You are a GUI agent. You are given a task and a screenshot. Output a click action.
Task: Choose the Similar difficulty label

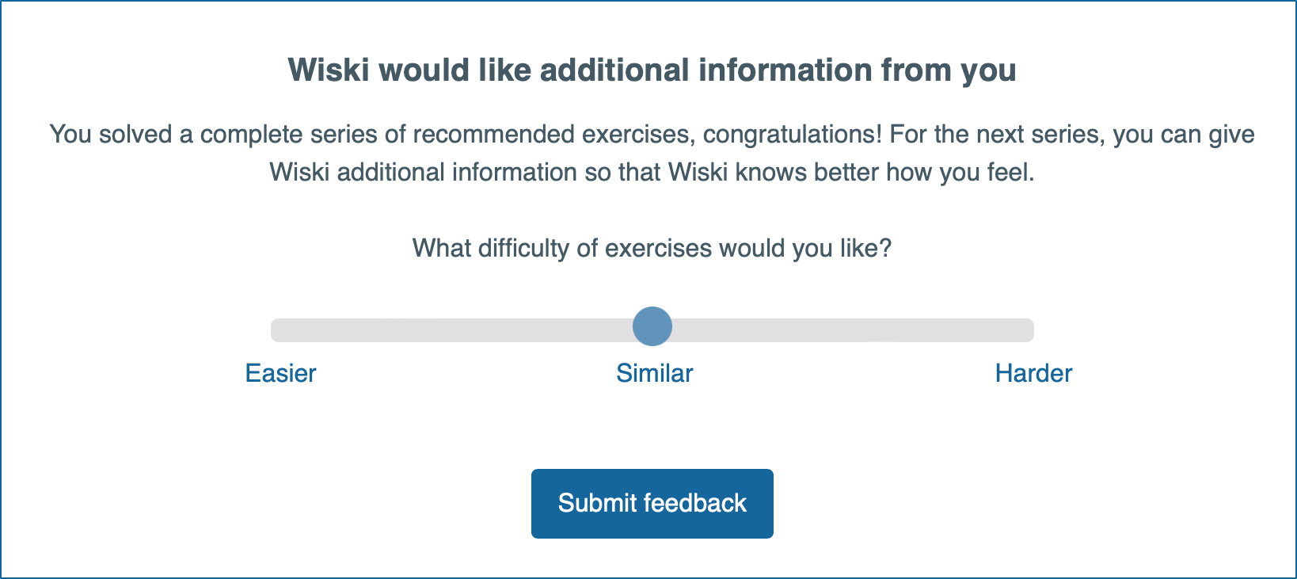[x=655, y=373]
